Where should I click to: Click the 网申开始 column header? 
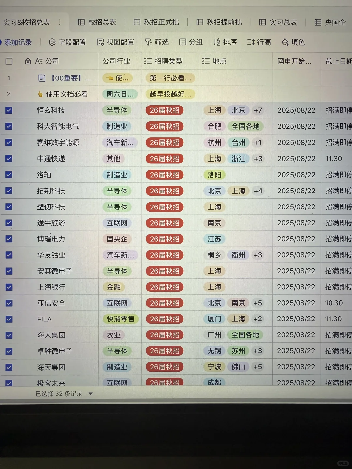coord(294,61)
